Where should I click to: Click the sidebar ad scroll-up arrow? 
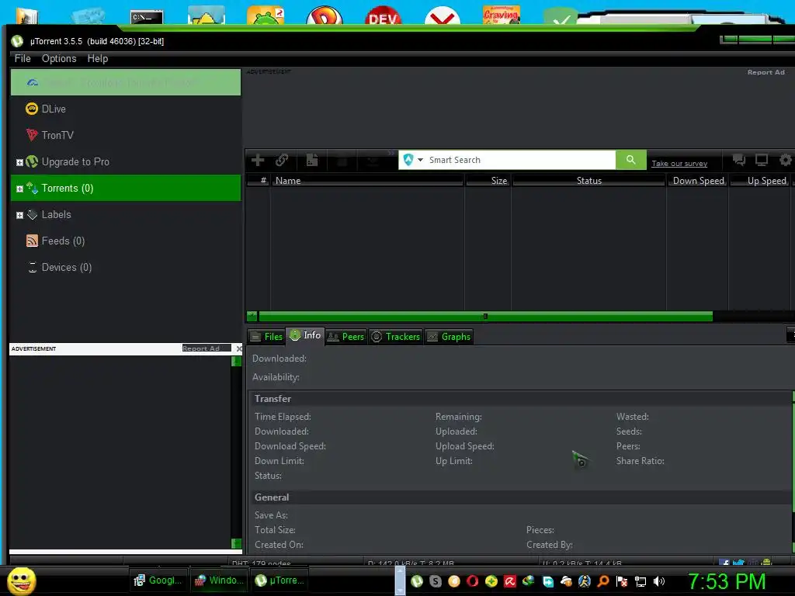[x=236, y=362]
